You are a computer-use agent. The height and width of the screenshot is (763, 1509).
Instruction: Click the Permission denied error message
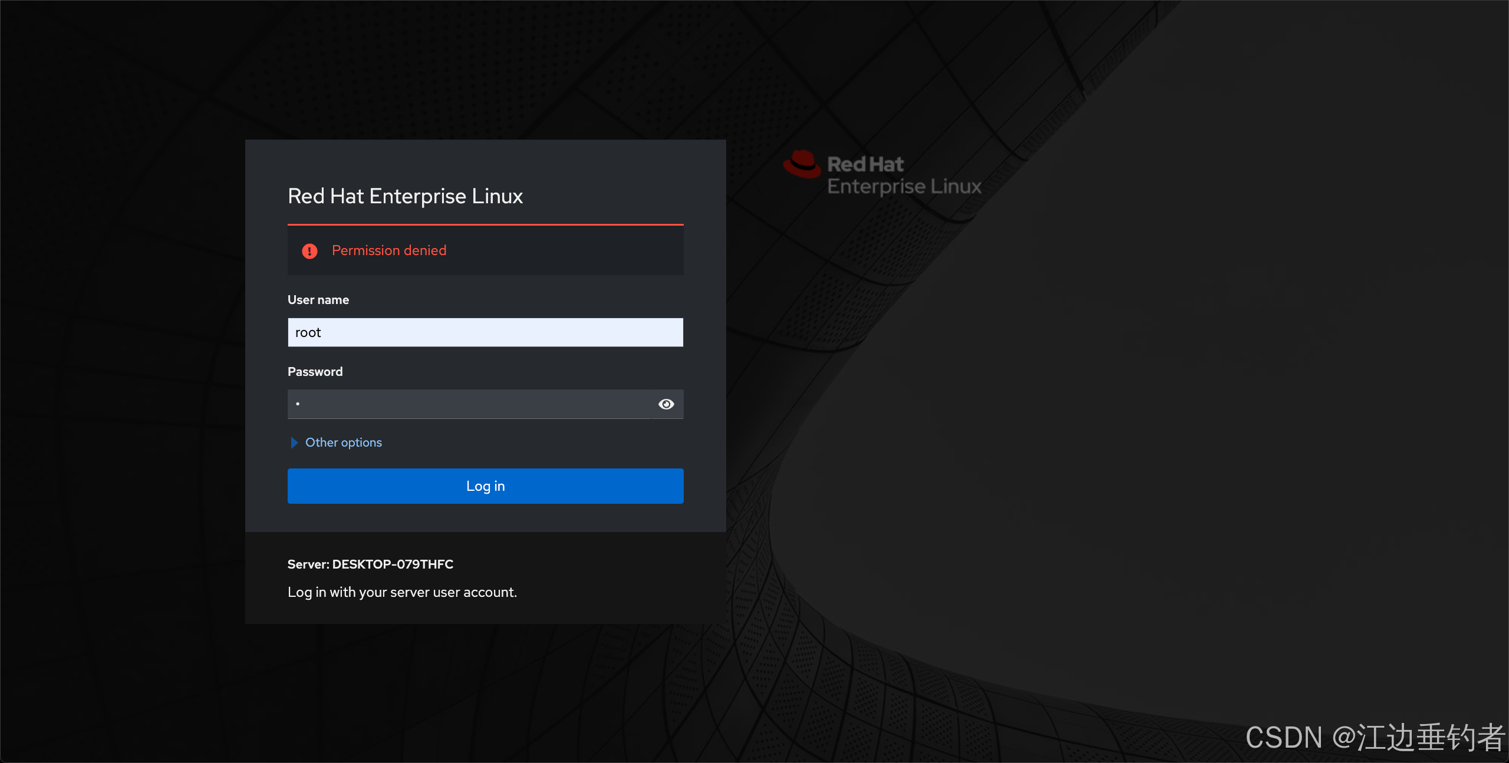(389, 250)
